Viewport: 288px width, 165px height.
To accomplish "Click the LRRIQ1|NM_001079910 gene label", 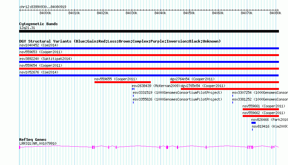I will point(38,143).
